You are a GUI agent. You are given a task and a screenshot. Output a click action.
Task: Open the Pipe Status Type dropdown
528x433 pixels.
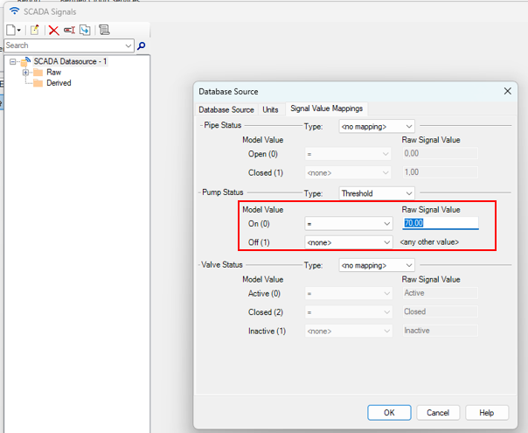377,126
